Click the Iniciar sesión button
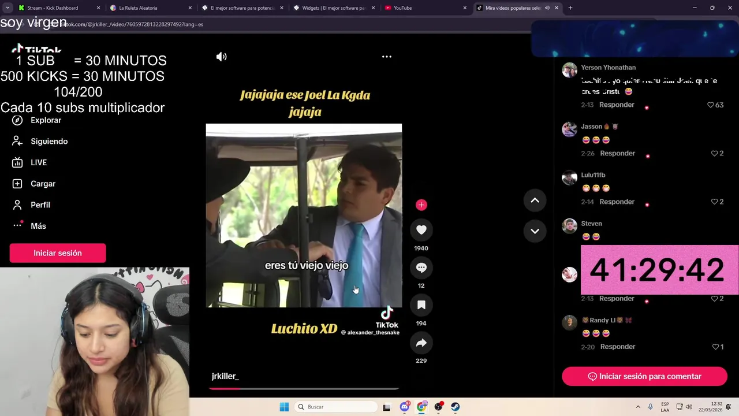 click(x=58, y=253)
